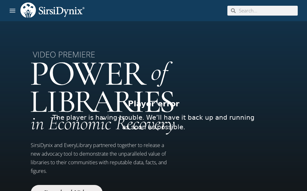Click the italic 'of' in the title
This screenshot has height=191, width=307.
pos(159,73)
